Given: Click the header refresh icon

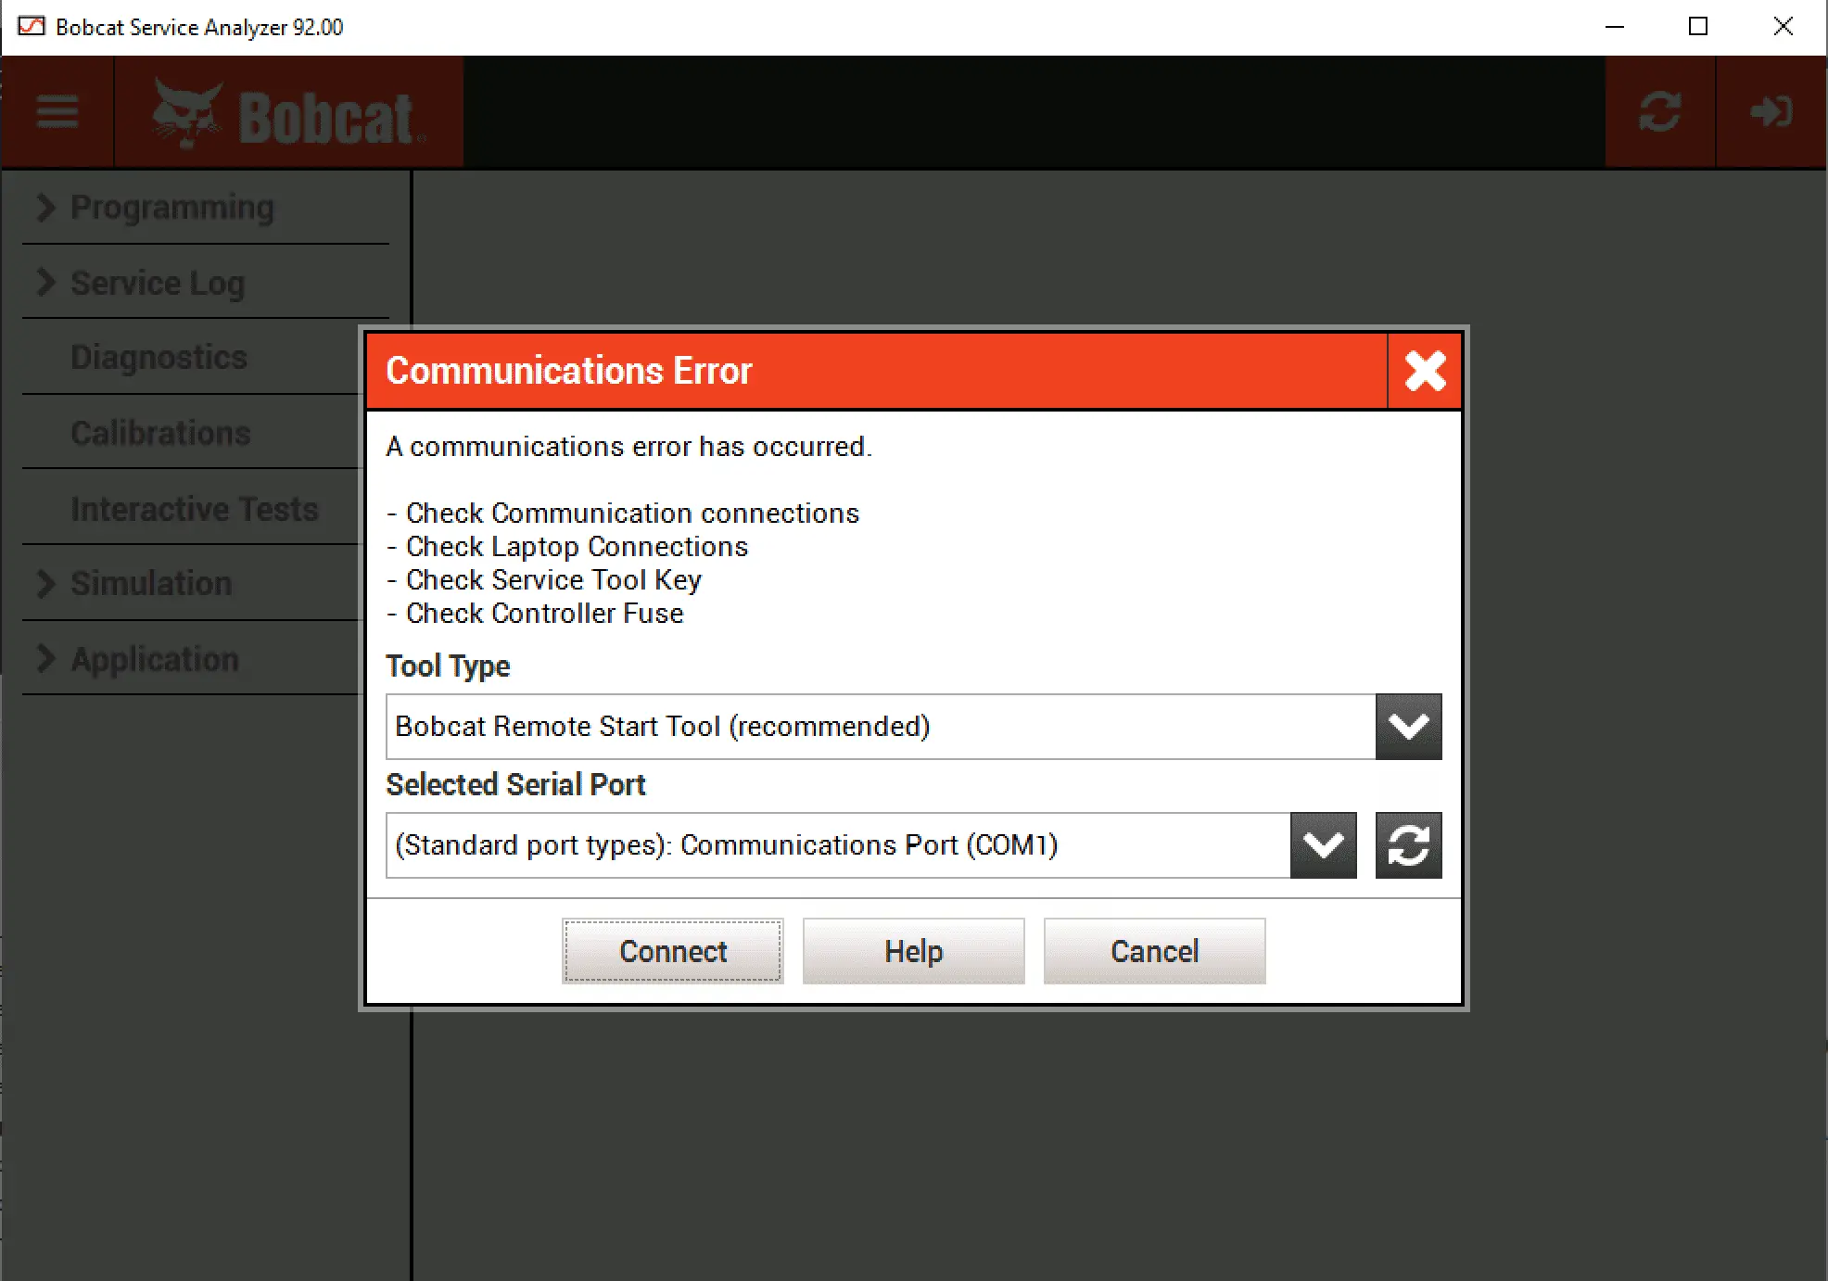Looking at the screenshot, I should click(x=1659, y=112).
